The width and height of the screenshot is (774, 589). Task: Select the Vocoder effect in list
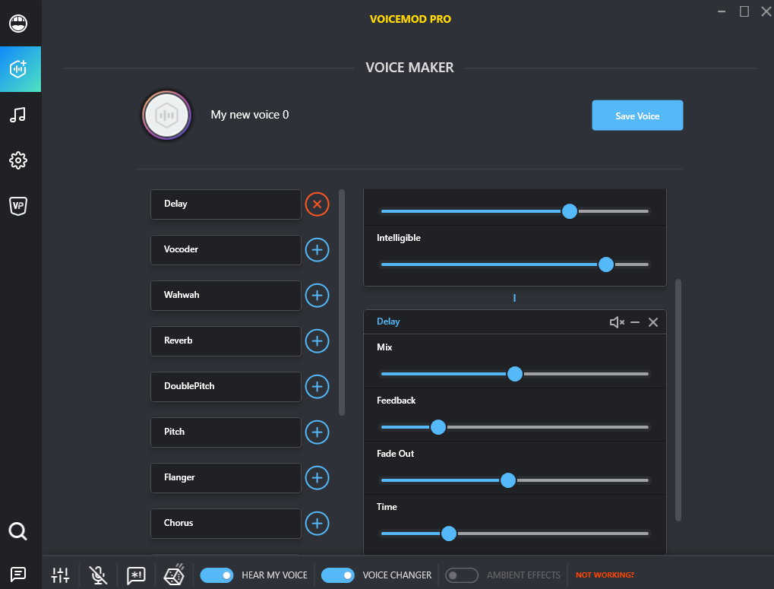click(x=226, y=250)
